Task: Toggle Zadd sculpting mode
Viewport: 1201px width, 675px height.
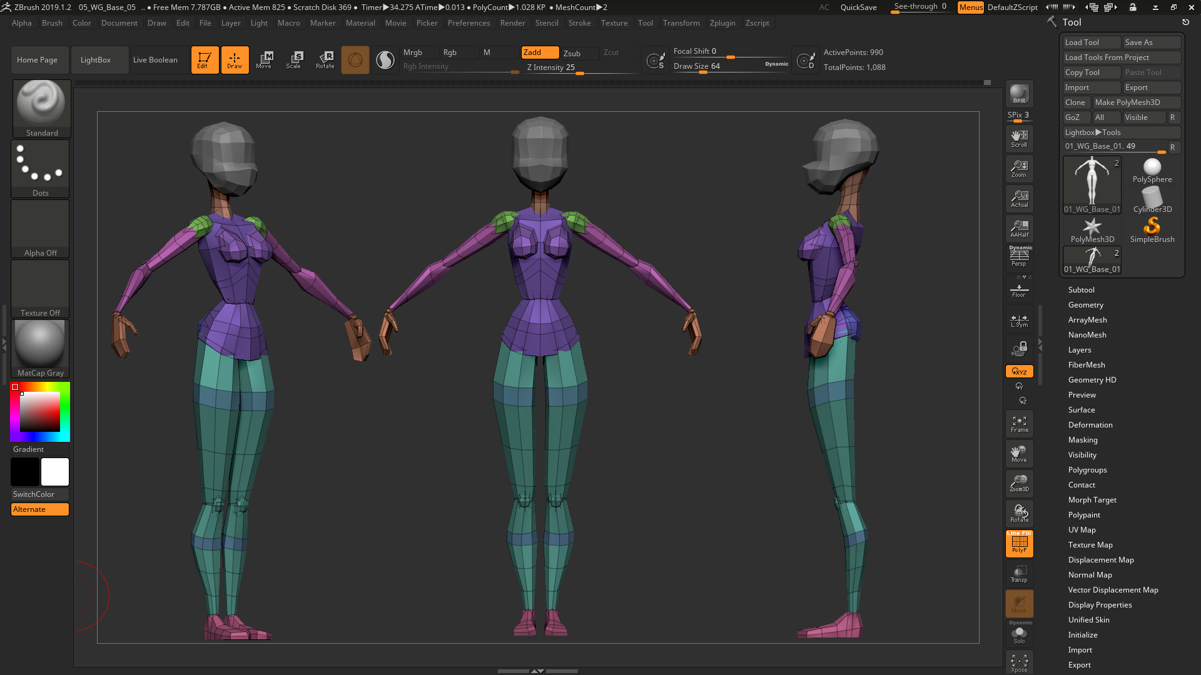Action: tap(539, 52)
